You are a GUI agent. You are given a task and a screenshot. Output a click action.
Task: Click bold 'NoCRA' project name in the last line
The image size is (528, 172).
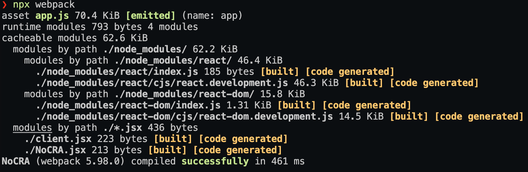coord(16,161)
